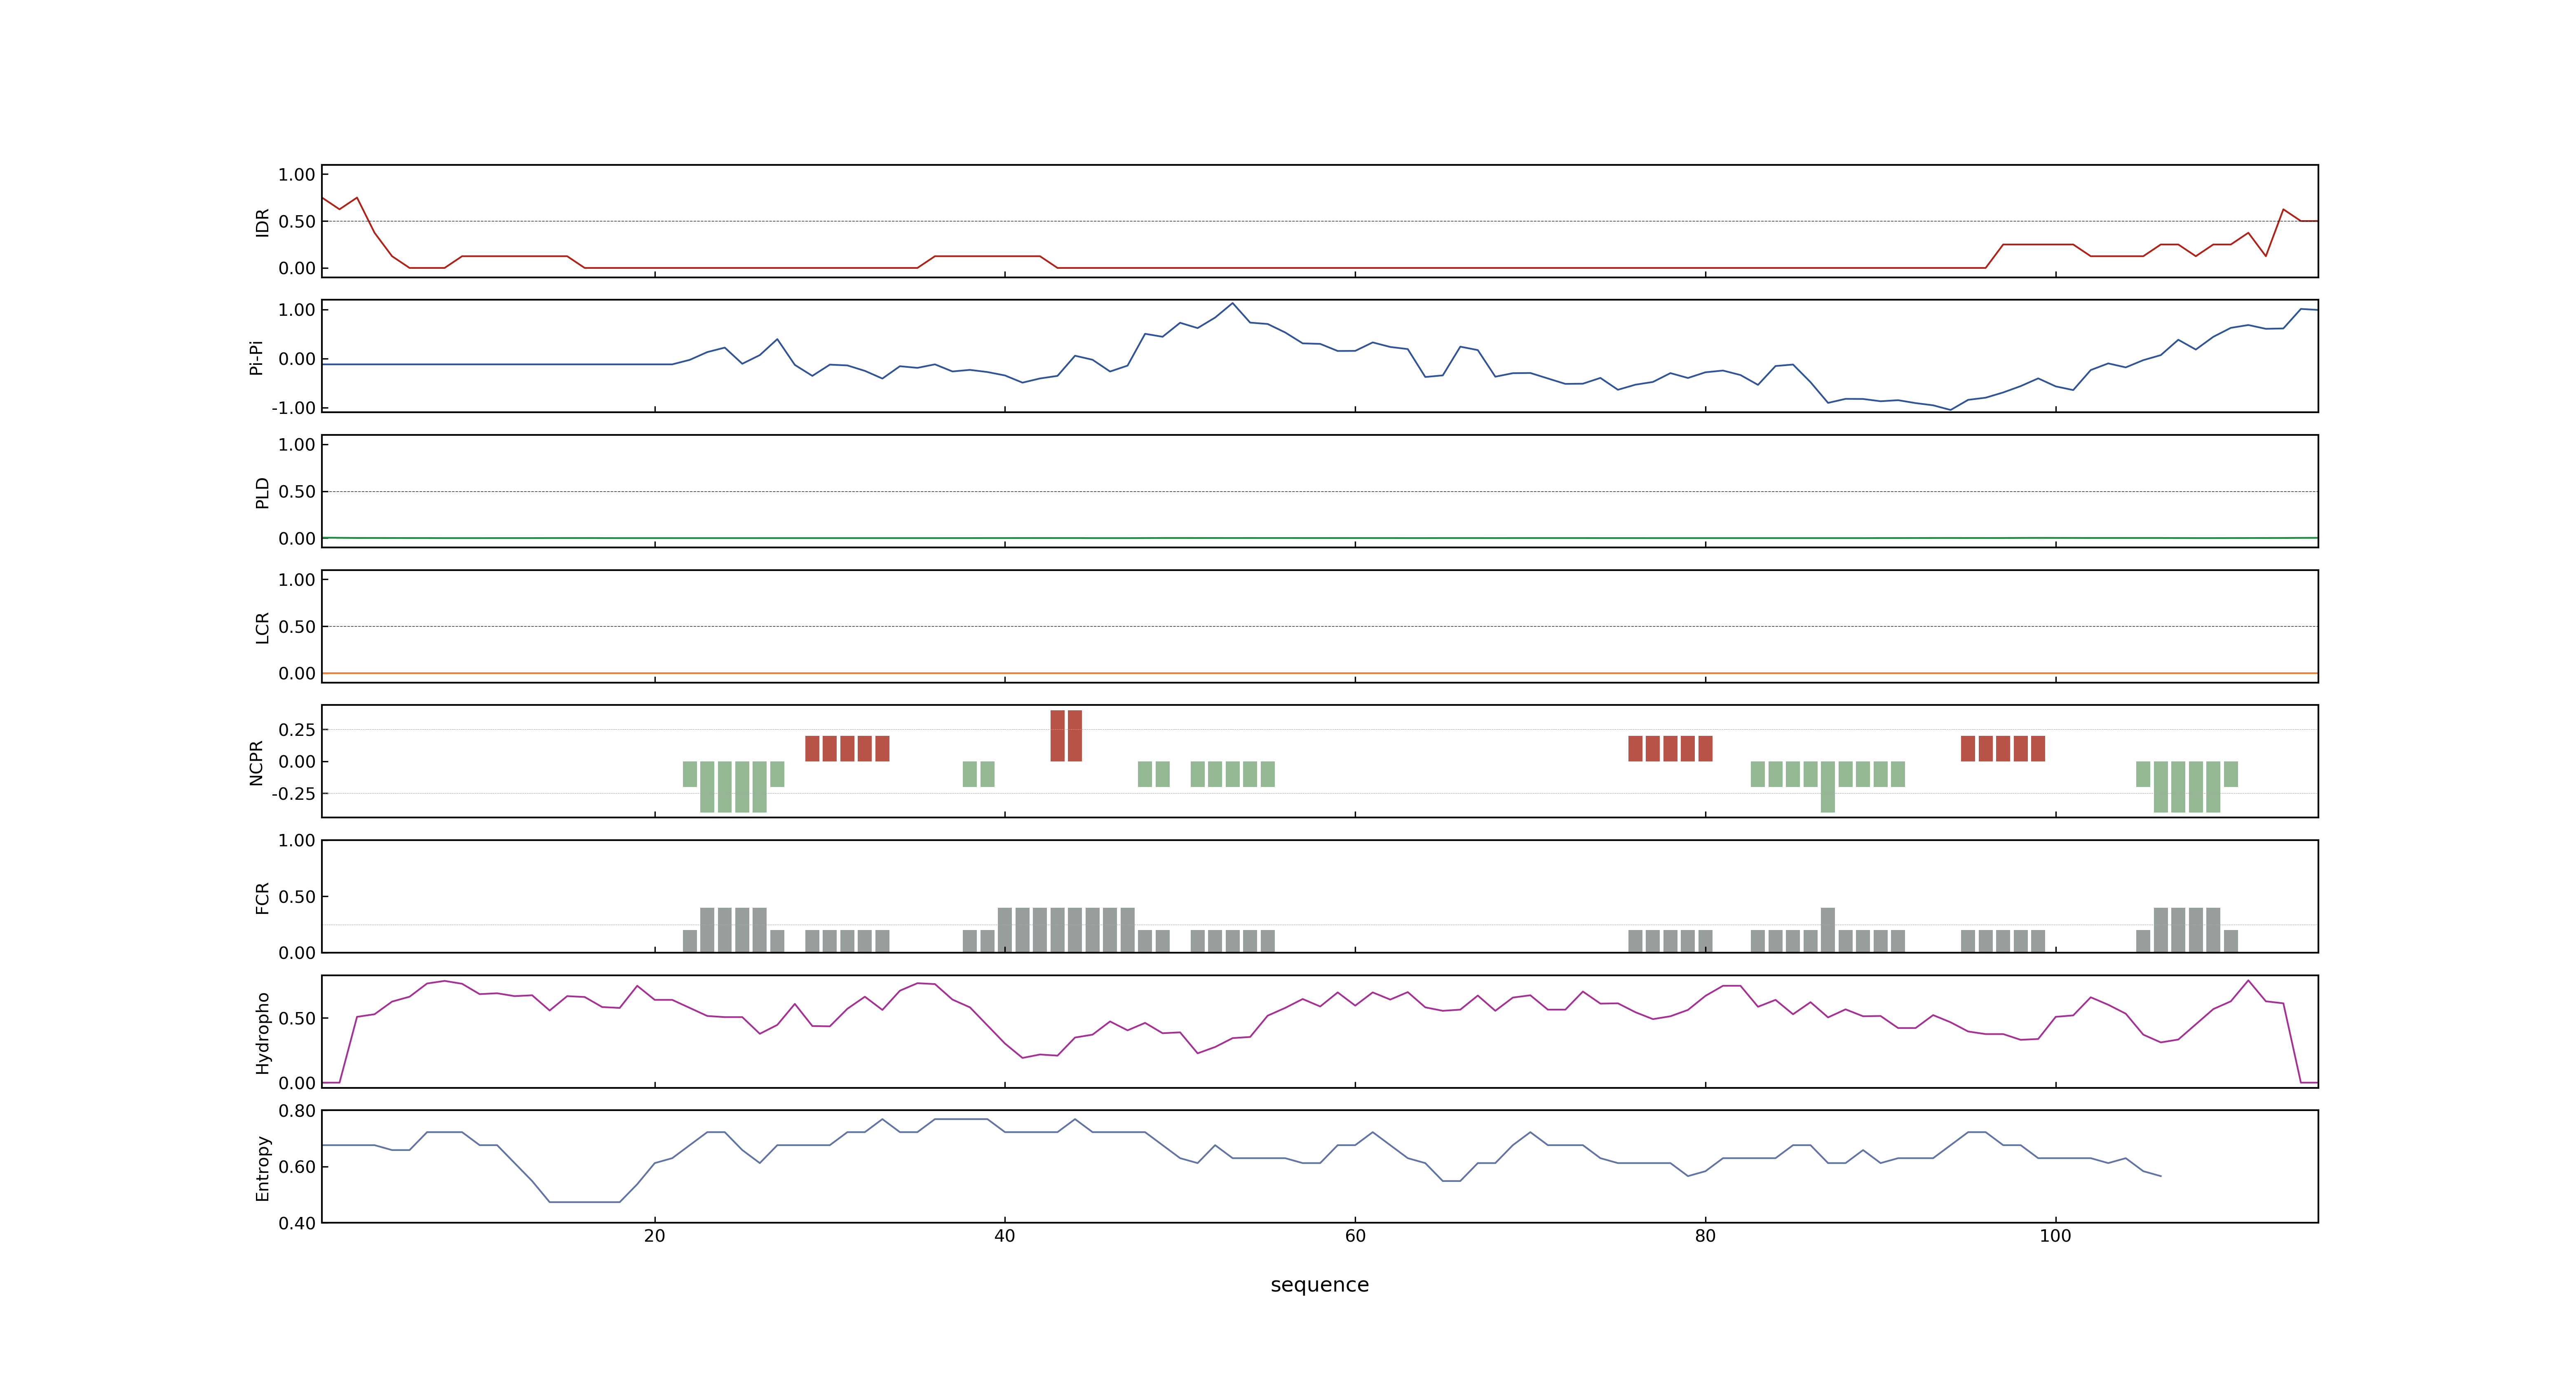Click the IDR curve's peak near residue 113
The image size is (2576, 1374).
(2283, 210)
